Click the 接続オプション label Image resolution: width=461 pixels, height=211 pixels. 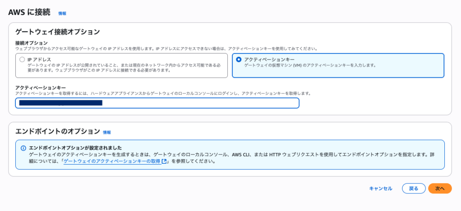coord(32,43)
